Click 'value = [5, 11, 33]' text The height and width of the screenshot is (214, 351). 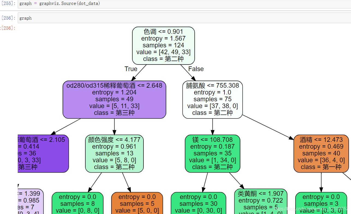(x=114, y=106)
